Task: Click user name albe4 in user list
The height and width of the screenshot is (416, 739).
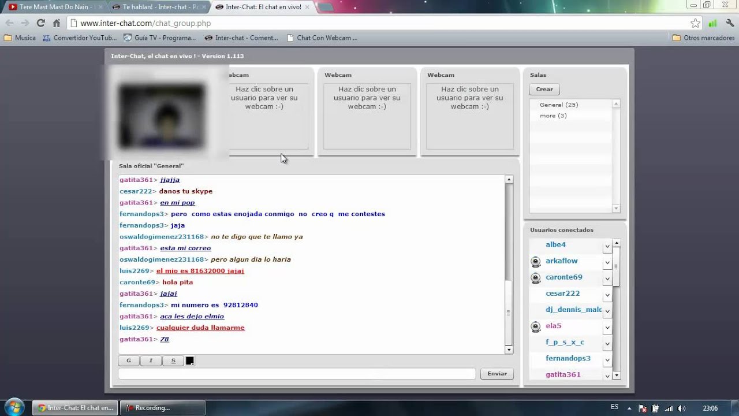Action: (555, 244)
